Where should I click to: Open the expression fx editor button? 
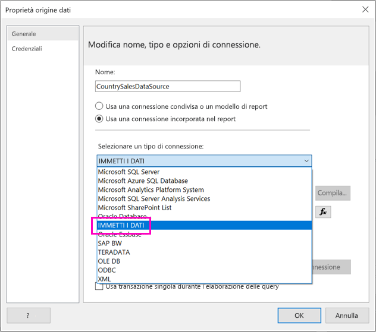pos(323,212)
